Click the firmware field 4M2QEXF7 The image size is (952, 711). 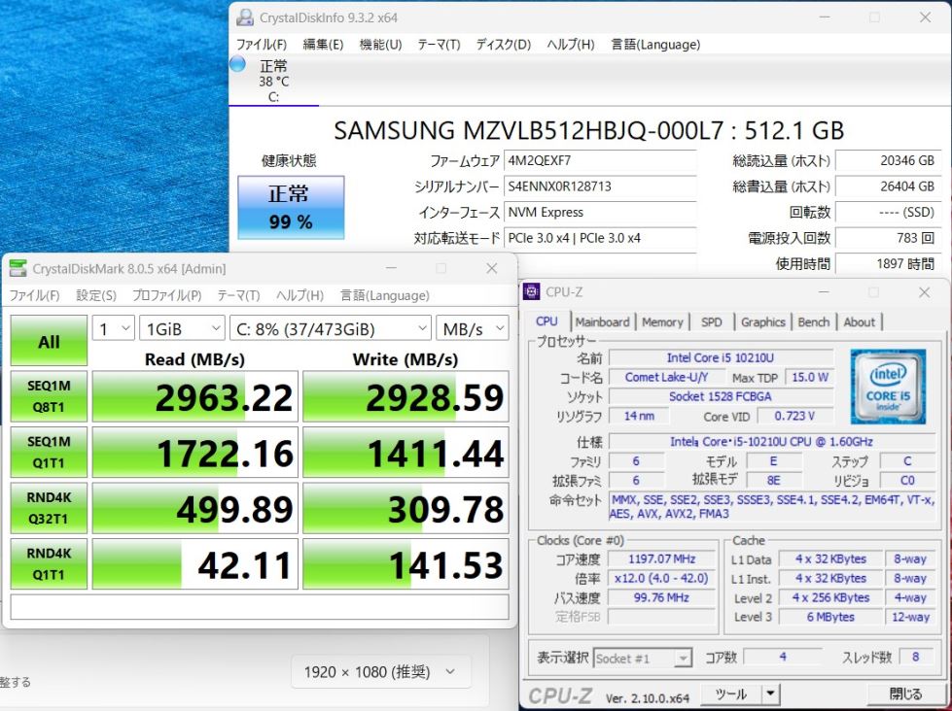coord(600,161)
